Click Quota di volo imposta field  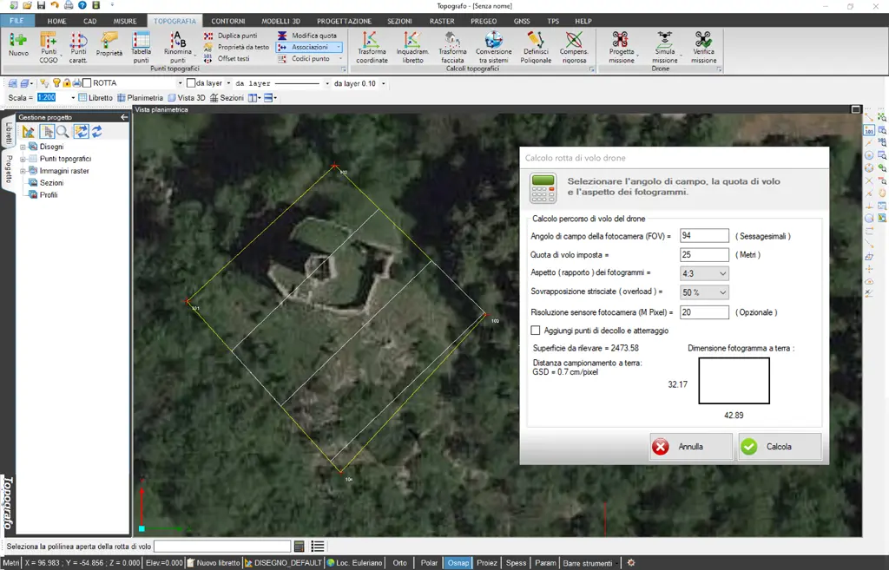(704, 255)
